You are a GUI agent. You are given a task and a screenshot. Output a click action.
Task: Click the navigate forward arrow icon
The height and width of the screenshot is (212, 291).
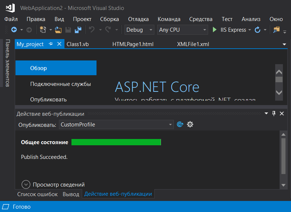29,30
